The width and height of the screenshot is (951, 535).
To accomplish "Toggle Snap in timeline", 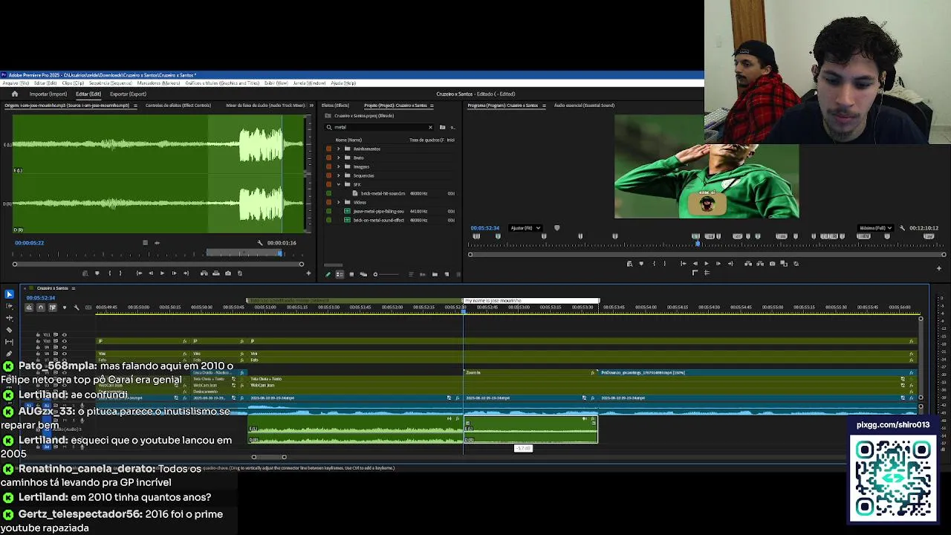I will pyautogui.click(x=41, y=308).
